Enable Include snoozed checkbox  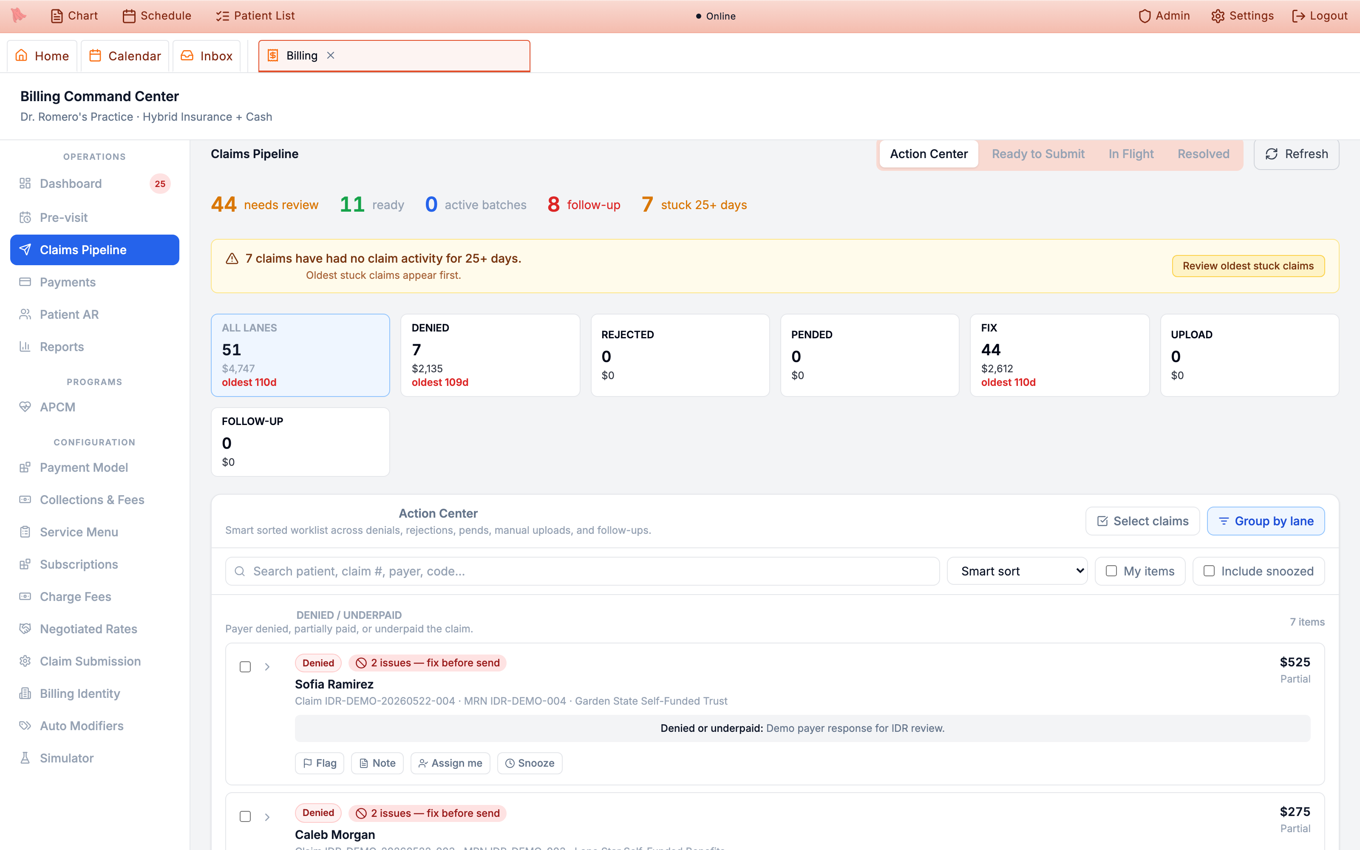point(1209,571)
